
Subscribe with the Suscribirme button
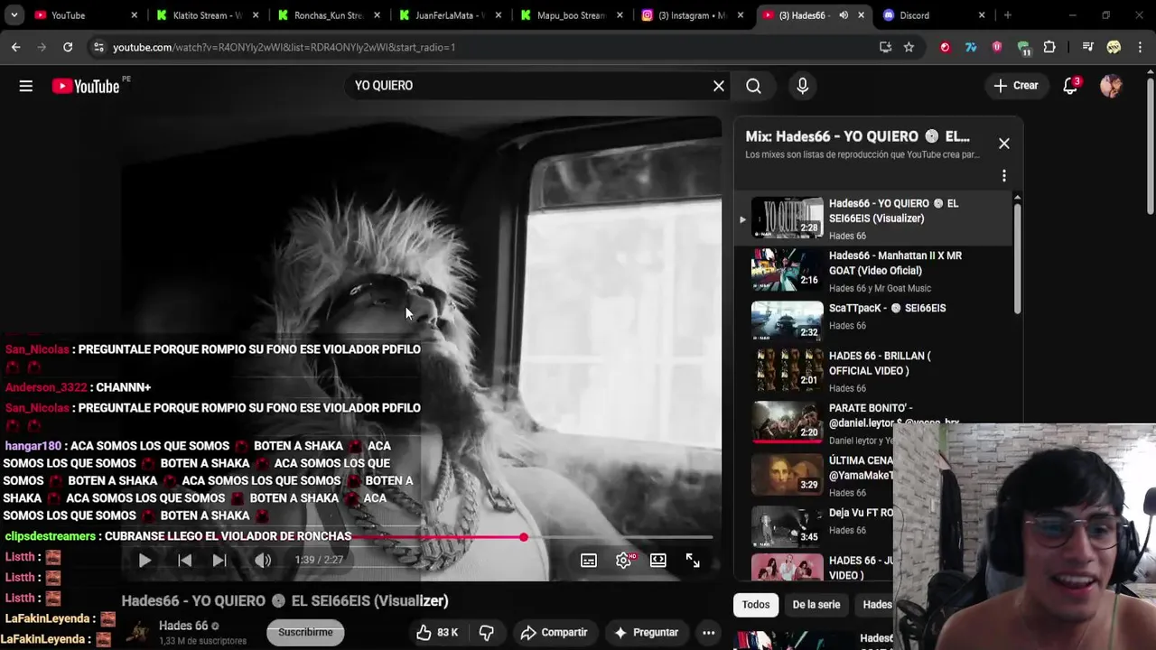tap(305, 633)
